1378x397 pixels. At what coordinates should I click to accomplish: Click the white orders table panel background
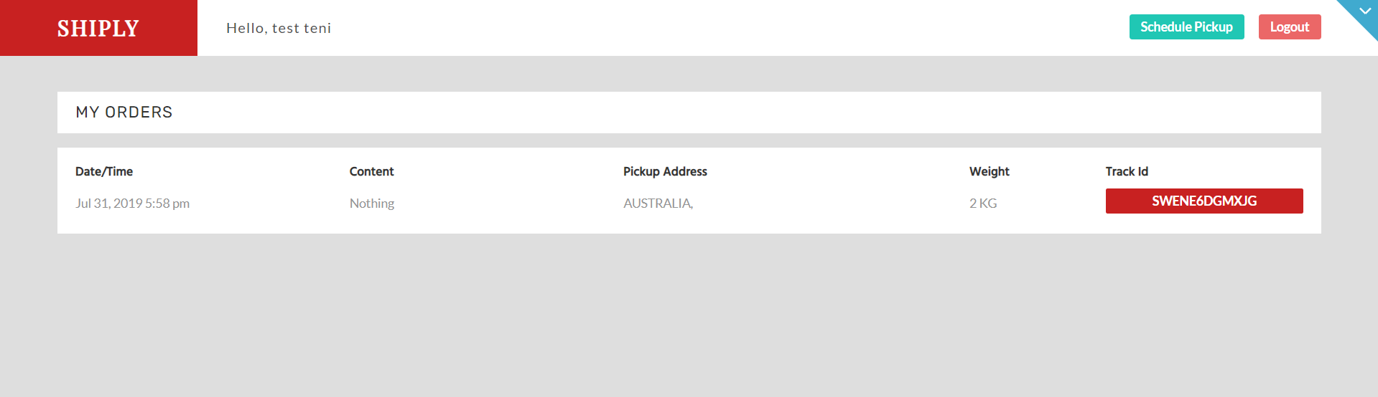coord(826,222)
